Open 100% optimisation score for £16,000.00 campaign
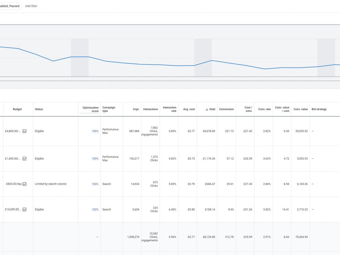 (95, 209)
